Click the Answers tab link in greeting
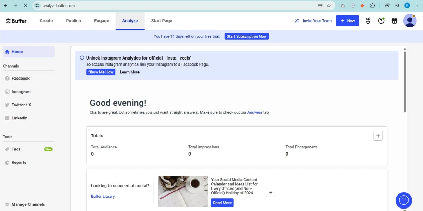Image resolution: width=423 pixels, height=211 pixels. [255, 112]
